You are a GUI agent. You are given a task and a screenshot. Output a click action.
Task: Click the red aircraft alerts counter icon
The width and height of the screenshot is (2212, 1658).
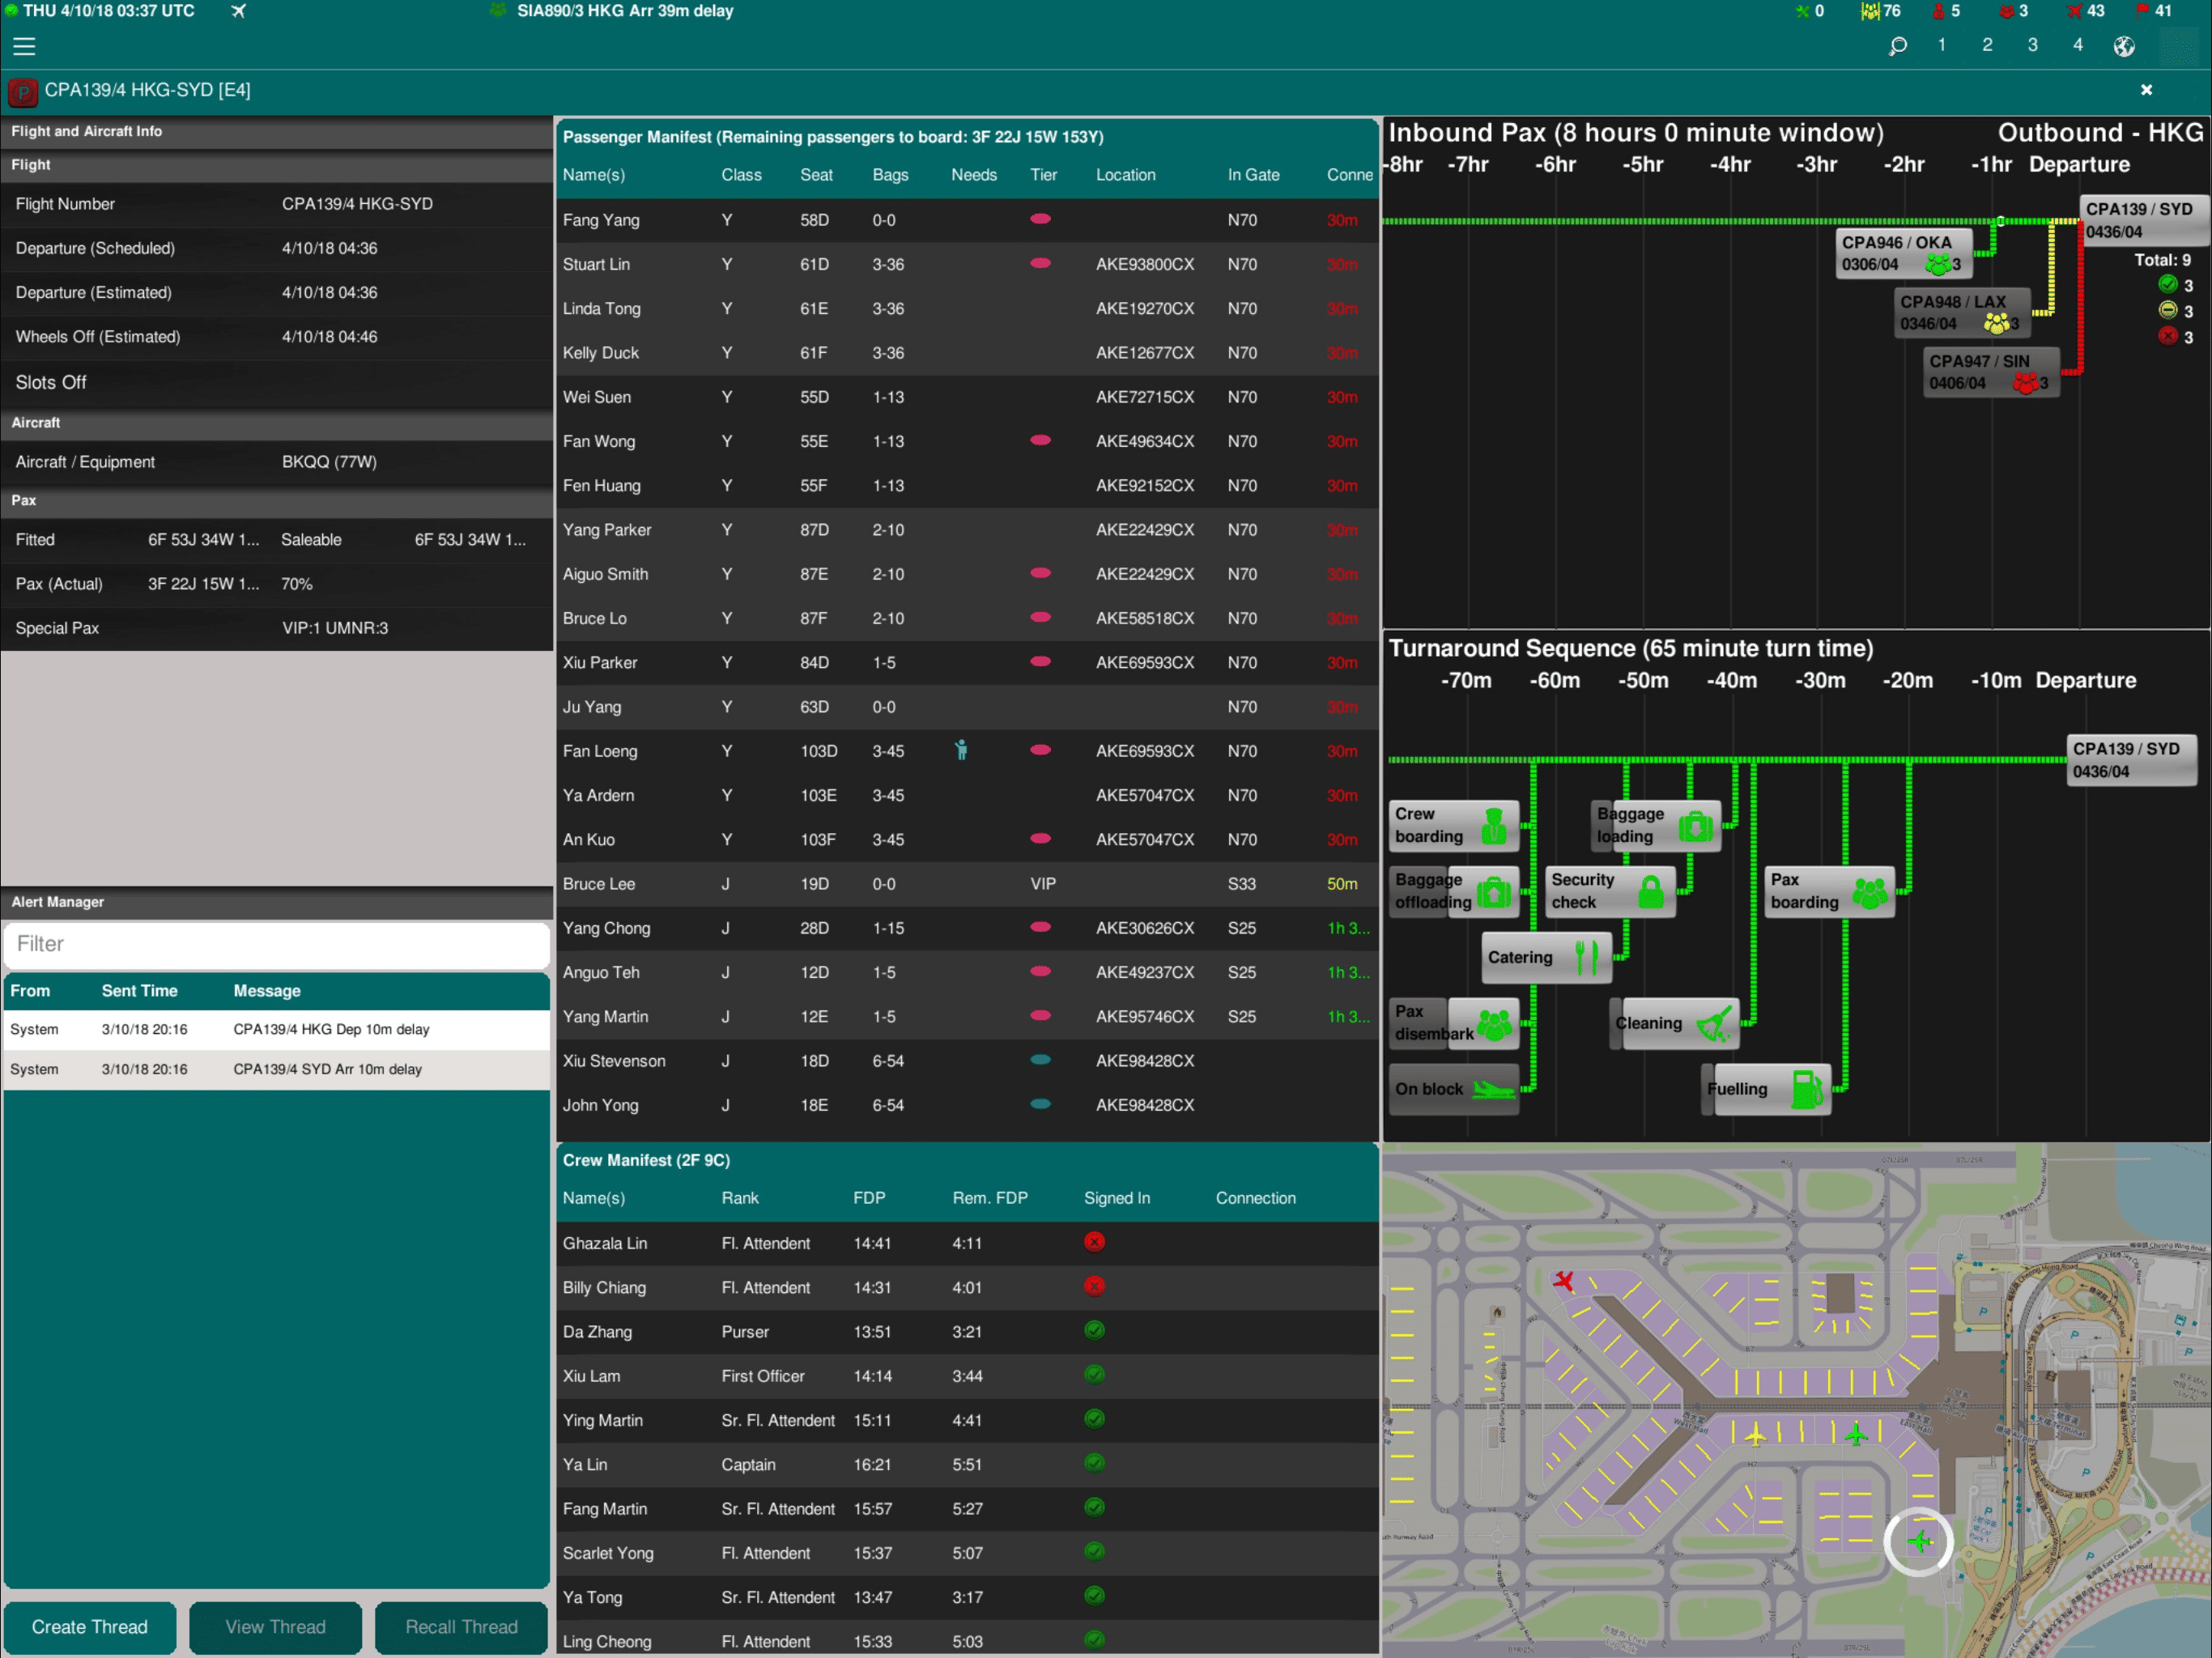[2075, 11]
